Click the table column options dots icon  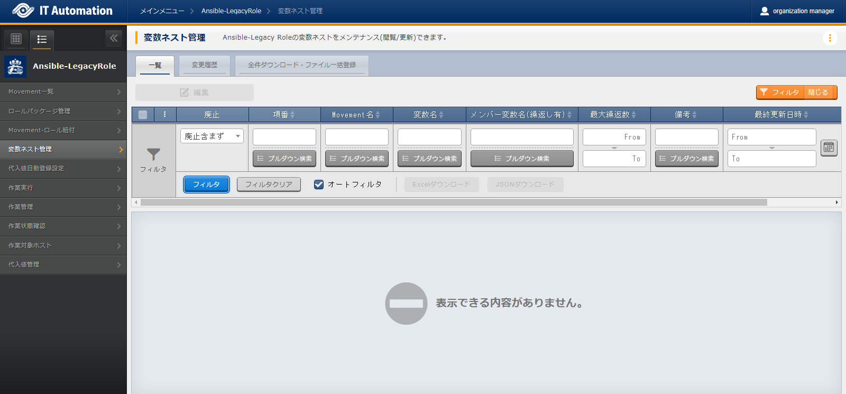tap(165, 114)
